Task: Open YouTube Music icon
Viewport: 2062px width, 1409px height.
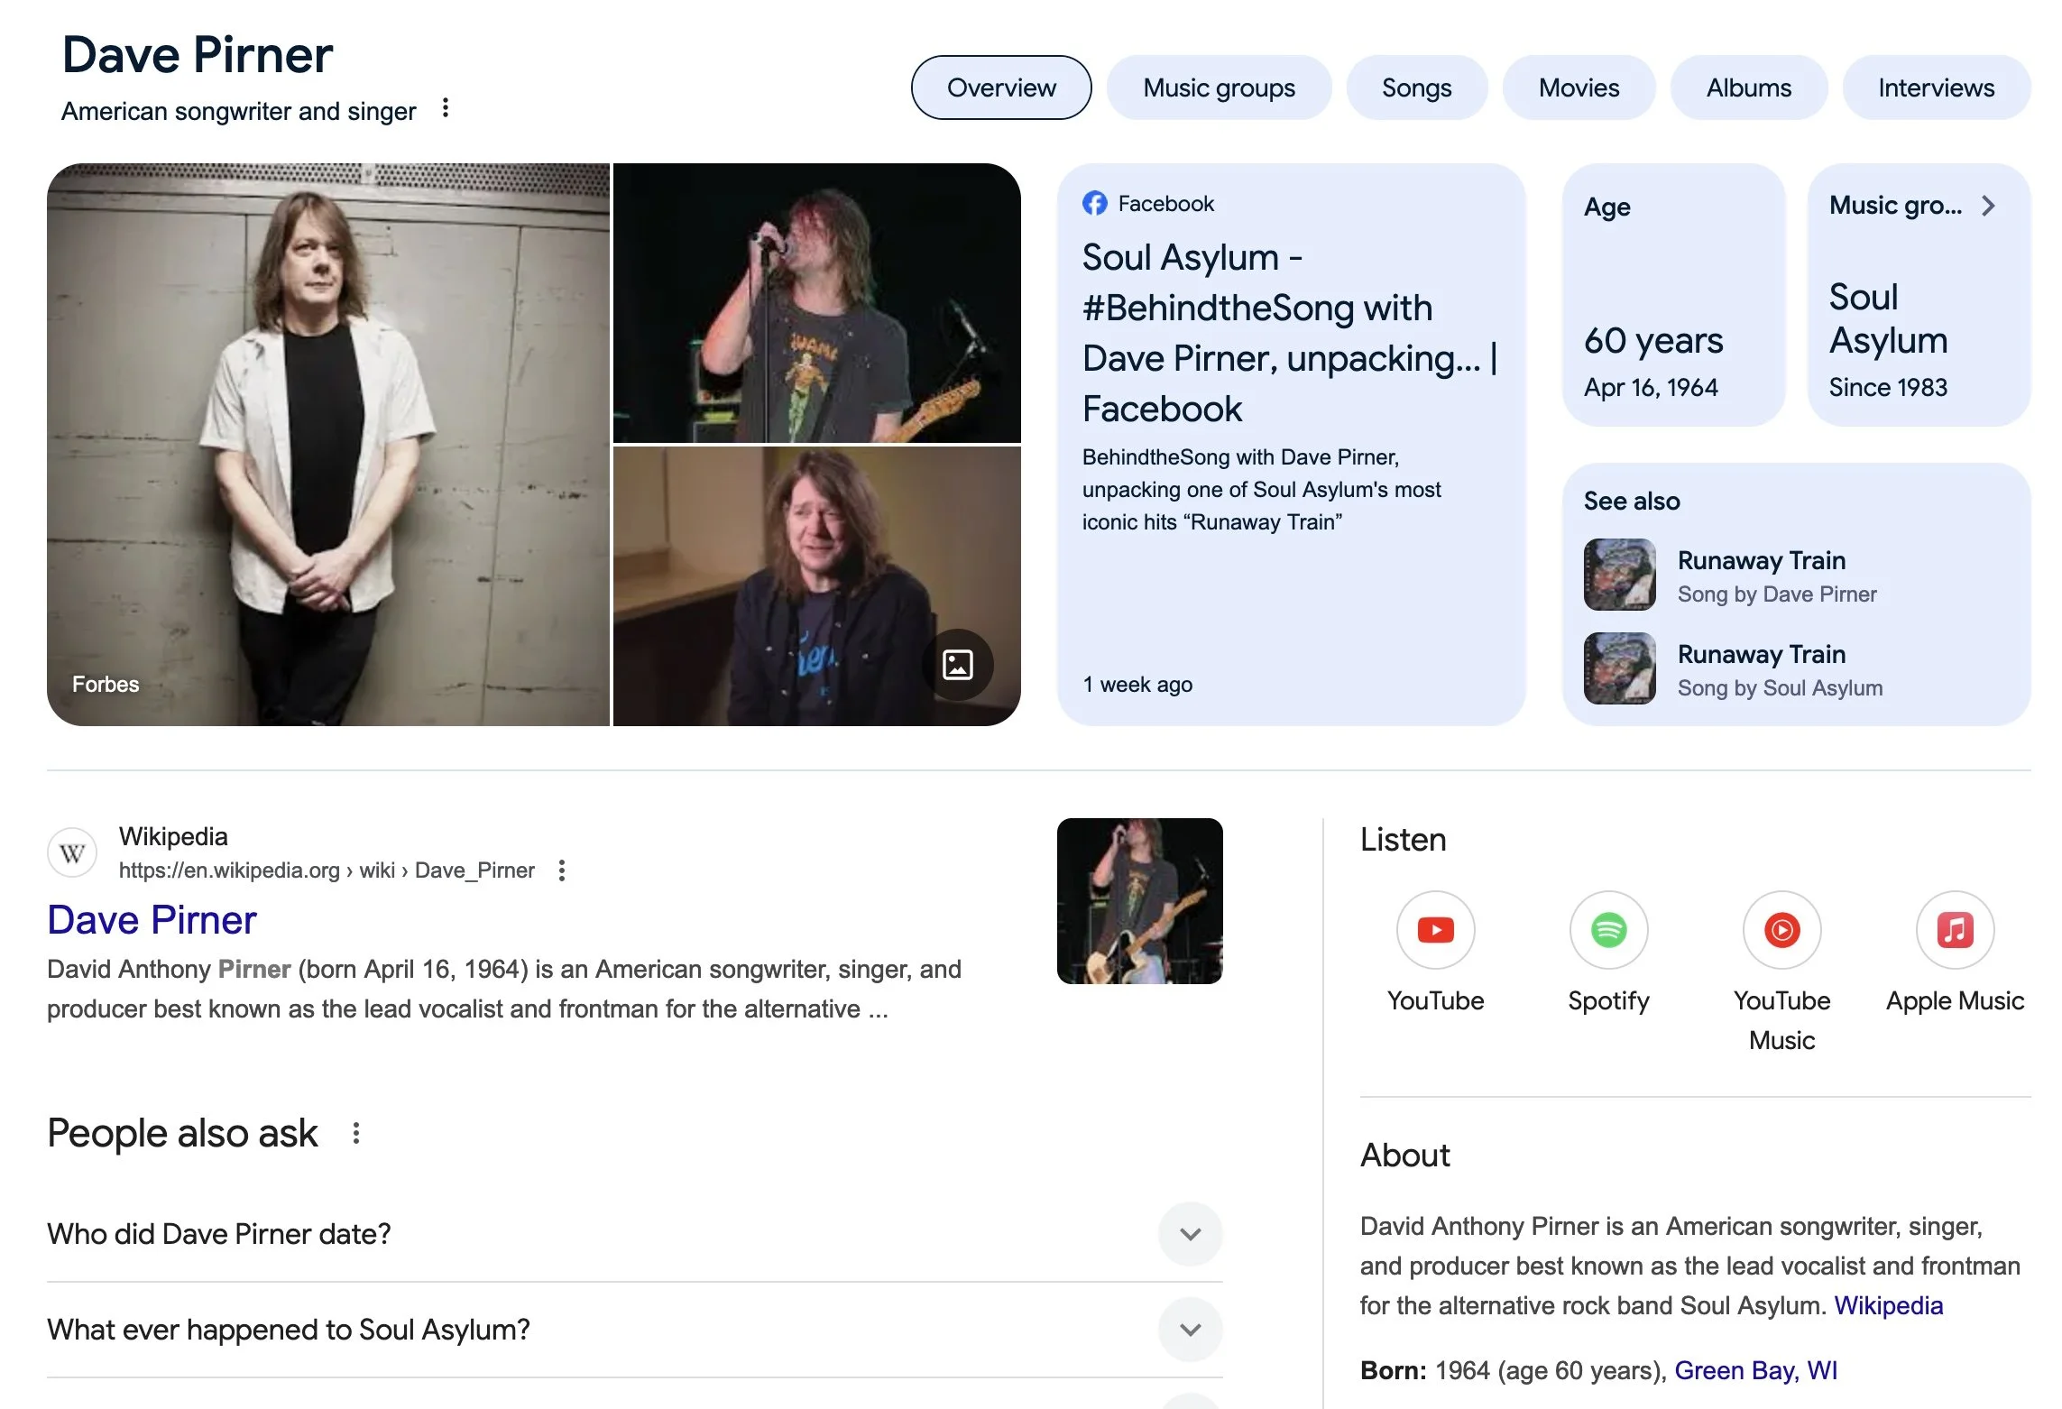Action: pos(1781,930)
